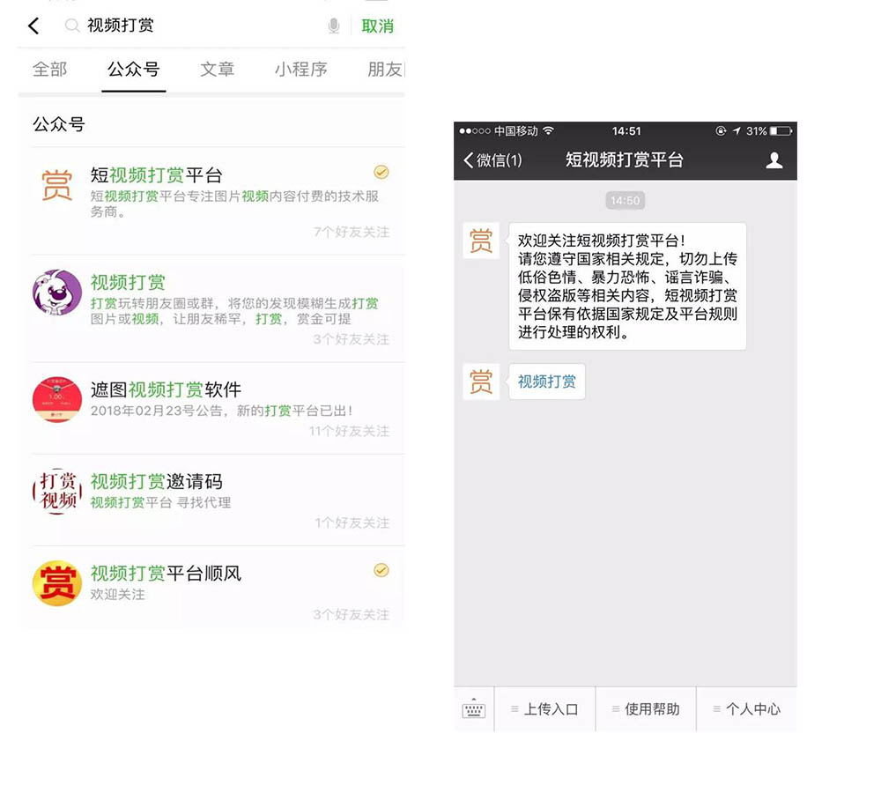Open the 视频打赏 link in chat
This screenshot has width=881, height=793.
(x=547, y=382)
